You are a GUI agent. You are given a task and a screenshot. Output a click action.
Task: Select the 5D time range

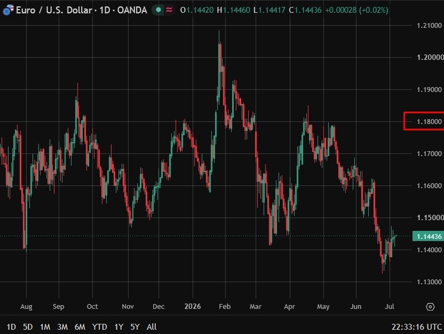(x=27, y=327)
